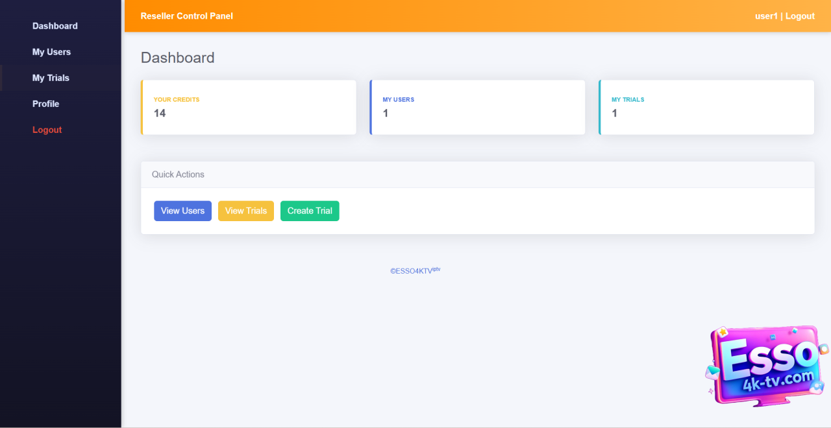Log out using the top-right header link

pos(800,16)
